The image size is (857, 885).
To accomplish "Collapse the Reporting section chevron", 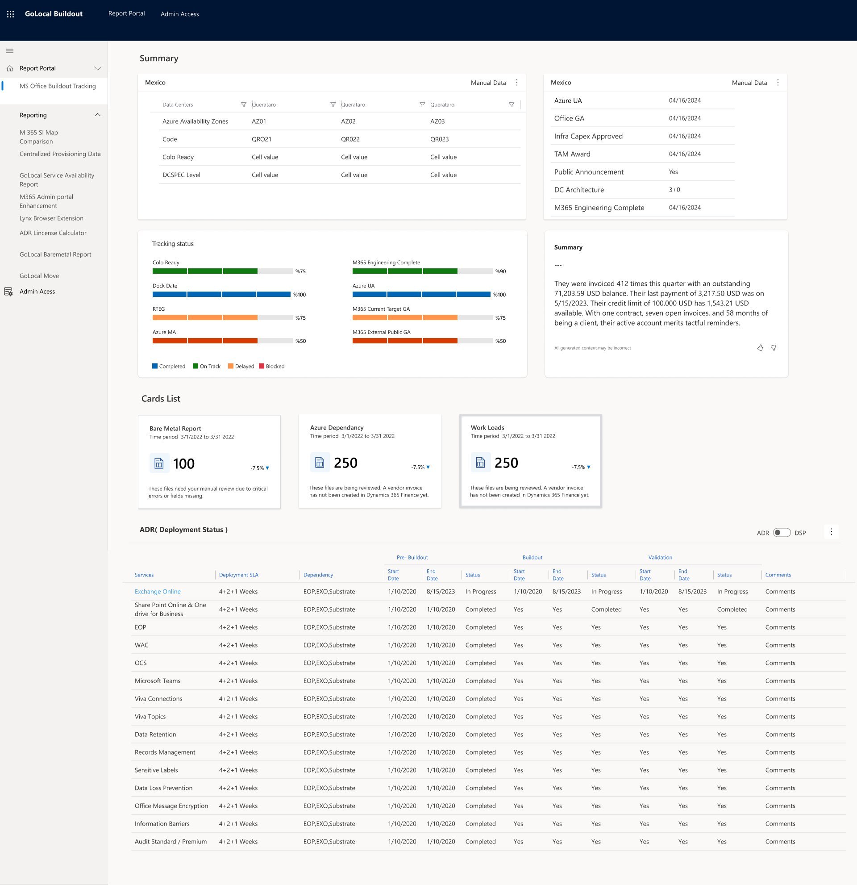I will tap(97, 115).
